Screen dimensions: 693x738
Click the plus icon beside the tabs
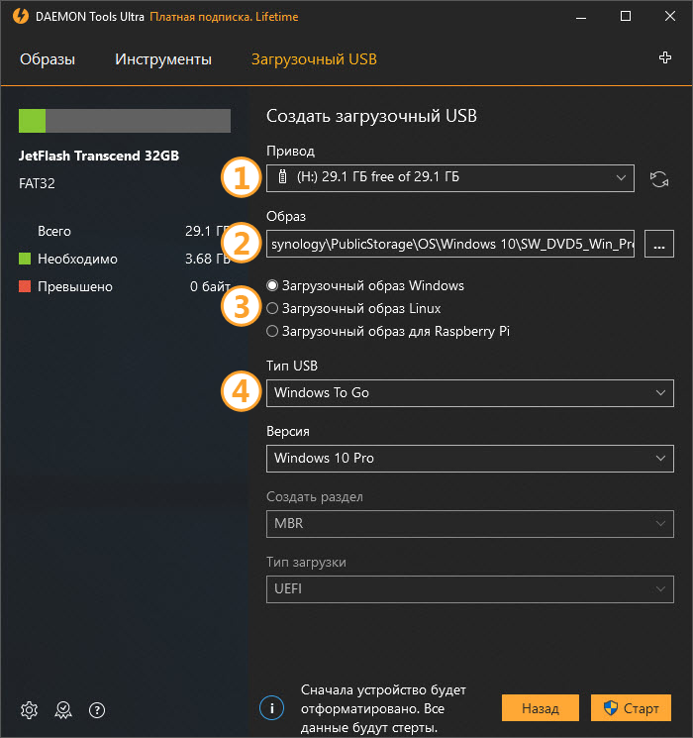[x=664, y=57]
